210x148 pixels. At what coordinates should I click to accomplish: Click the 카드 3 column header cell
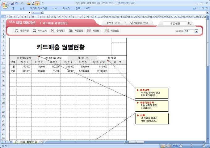tap(53, 62)
